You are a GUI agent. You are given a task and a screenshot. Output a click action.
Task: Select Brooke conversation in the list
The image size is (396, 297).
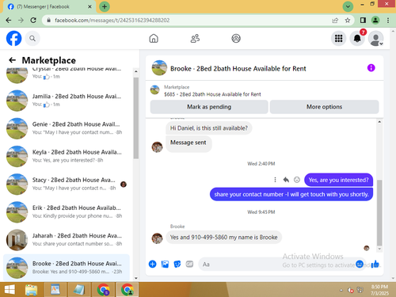click(67, 267)
